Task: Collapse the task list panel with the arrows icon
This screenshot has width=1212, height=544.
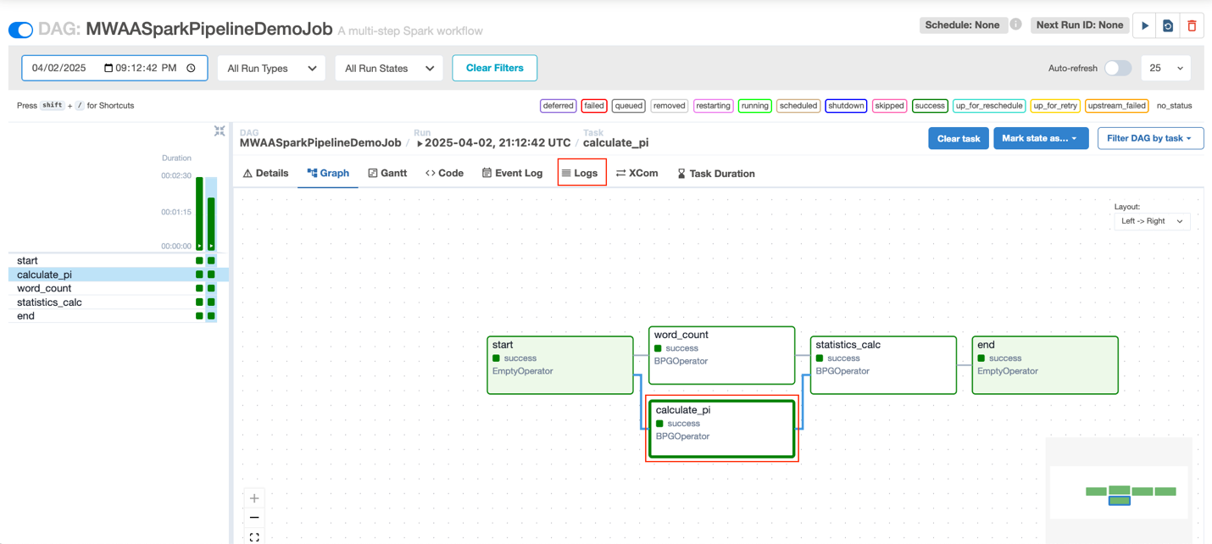Action: (219, 131)
